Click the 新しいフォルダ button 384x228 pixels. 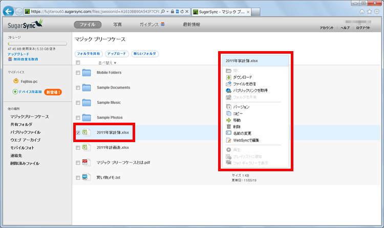(145, 54)
